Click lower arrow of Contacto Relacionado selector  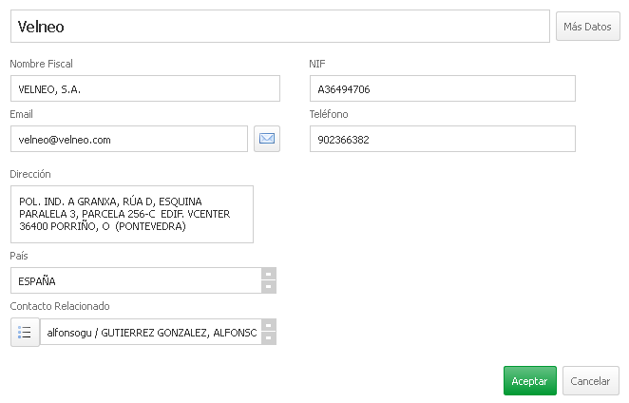[x=269, y=338]
